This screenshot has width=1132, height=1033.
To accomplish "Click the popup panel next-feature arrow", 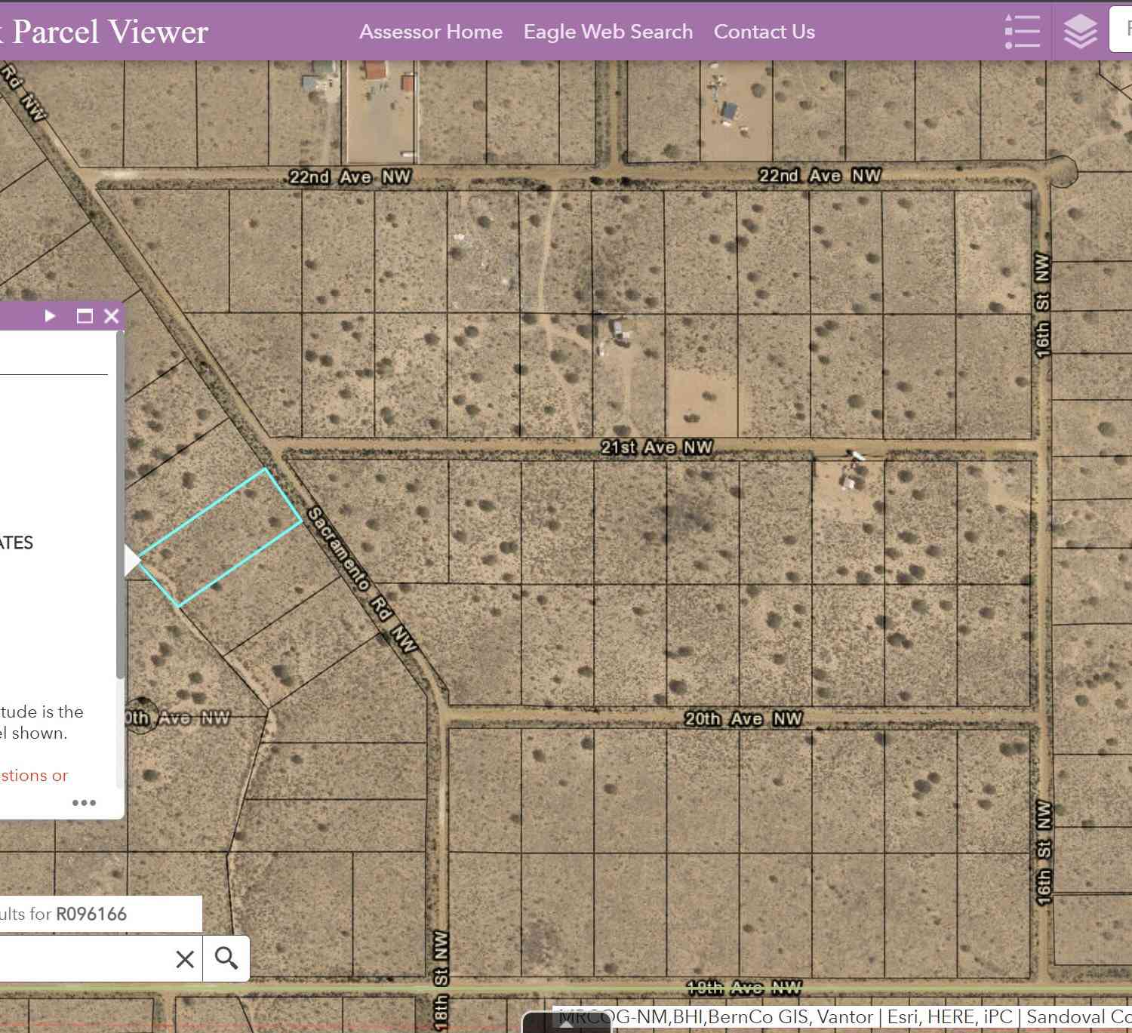I will click(50, 315).
